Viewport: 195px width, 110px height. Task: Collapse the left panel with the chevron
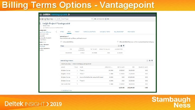point(56,32)
